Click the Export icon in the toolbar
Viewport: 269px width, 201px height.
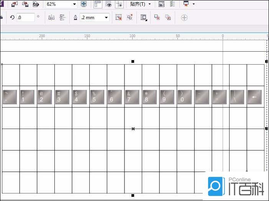point(25,4)
